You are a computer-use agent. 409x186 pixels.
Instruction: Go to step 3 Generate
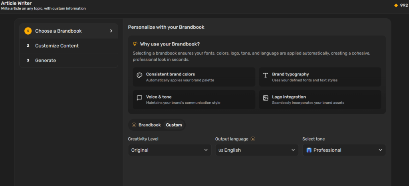pyautogui.click(x=69, y=60)
